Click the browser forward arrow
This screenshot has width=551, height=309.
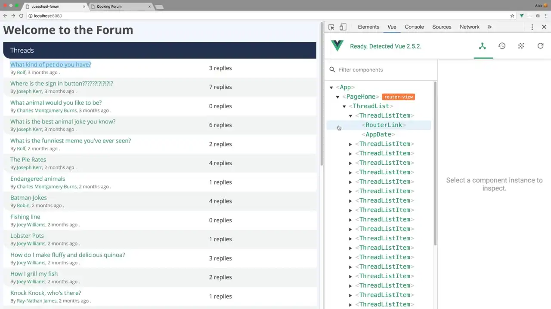click(x=13, y=16)
